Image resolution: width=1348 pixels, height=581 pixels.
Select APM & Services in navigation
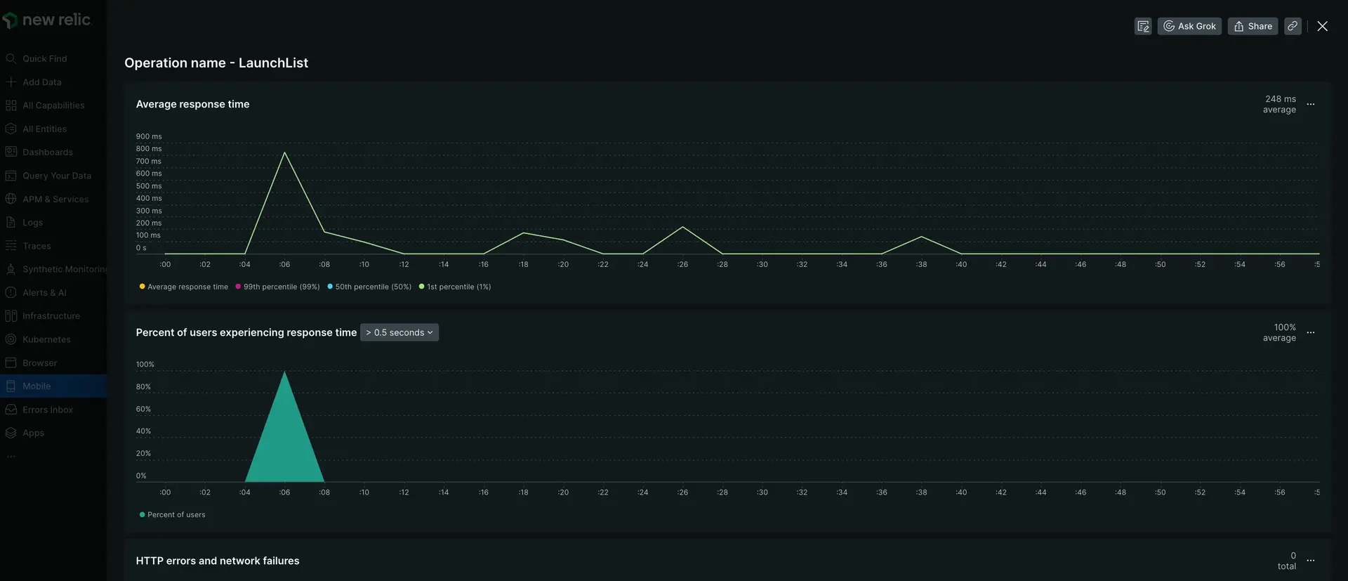(55, 200)
